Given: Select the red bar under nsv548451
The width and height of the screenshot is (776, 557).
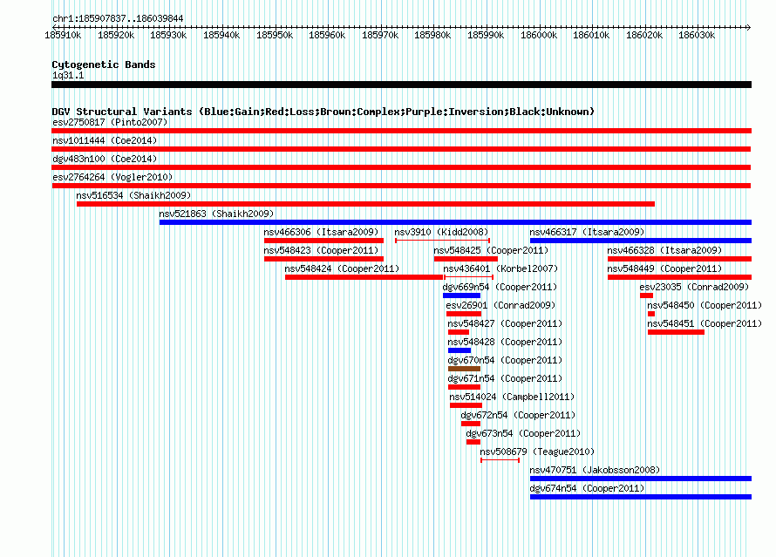Looking at the screenshot, I should point(676,332).
